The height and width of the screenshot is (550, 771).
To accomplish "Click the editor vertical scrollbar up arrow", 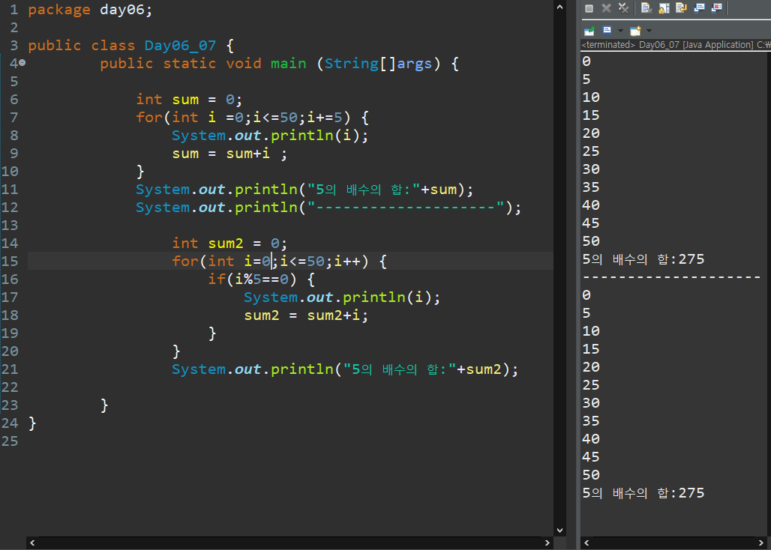I will tap(559, 7).
